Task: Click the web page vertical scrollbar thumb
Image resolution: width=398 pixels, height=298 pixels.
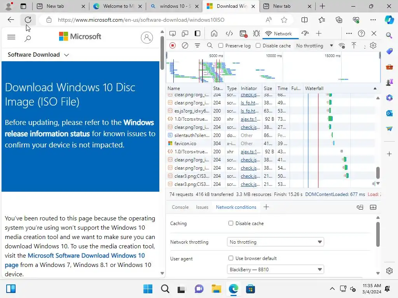Action: click(162, 53)
